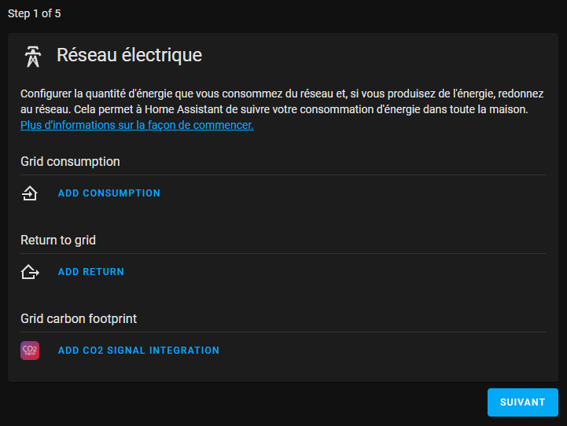The width and height of the screenshot is (567, 426).
Task: Choose the ADD RETURN button
Action: [x=91, y=272]
